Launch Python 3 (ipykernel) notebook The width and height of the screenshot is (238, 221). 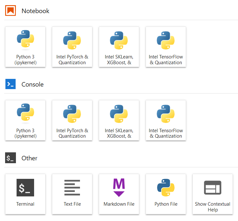click(25, 47)
